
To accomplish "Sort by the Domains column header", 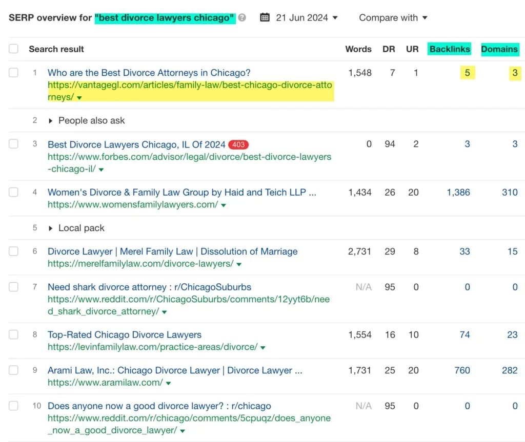I will [499, 49].
